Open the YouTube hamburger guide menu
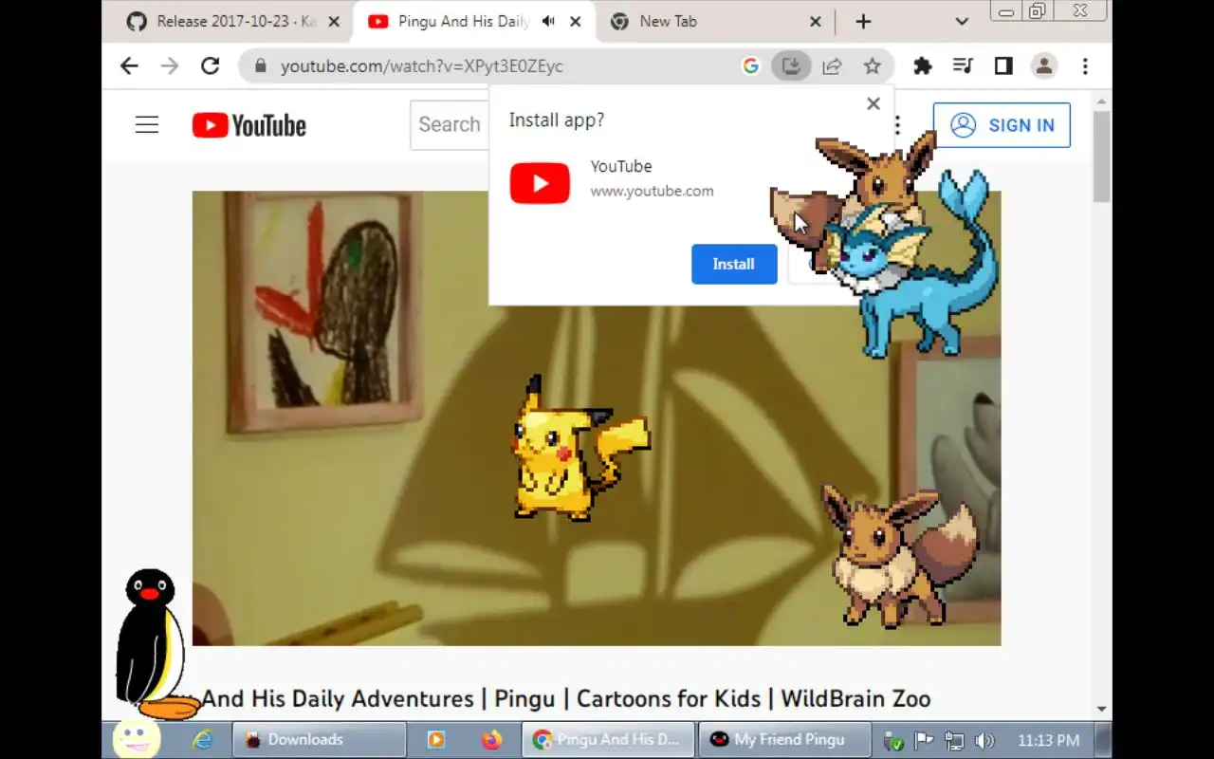This screenshot has height=759, width=1214. (147, 124)
